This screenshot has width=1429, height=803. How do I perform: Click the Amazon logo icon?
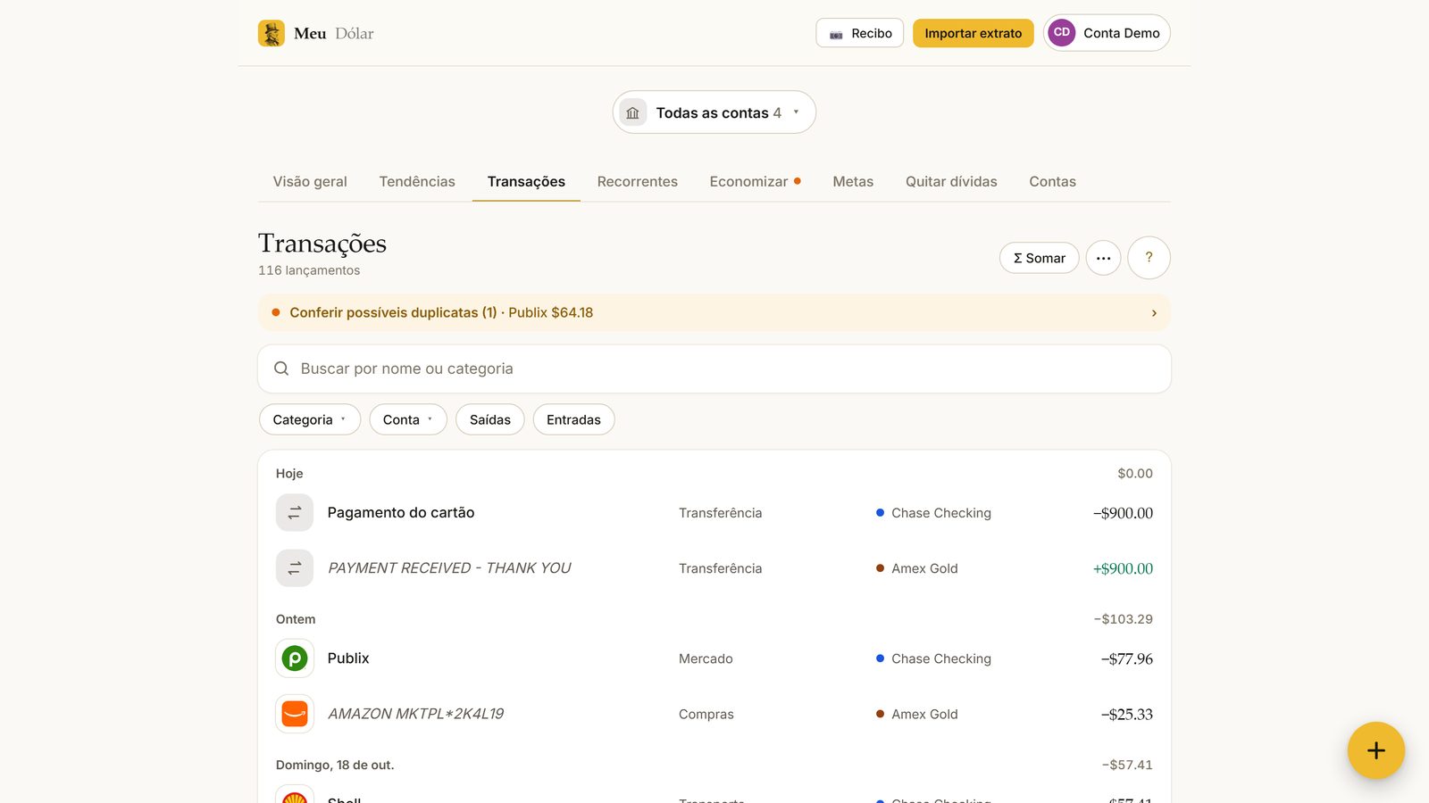pos(295,714)
